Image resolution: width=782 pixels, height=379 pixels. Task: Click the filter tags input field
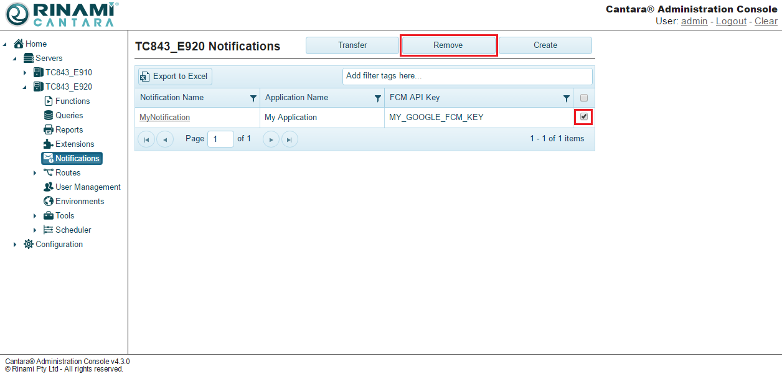(467, 76)
